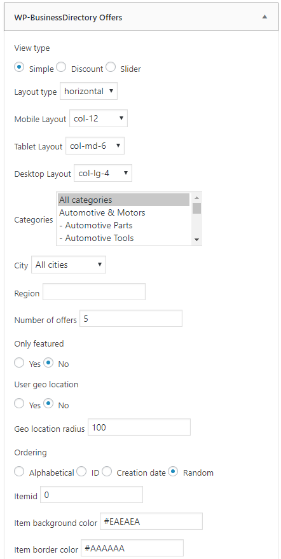This screenshot has height=559, width=281.
Task: Expand the Tablet Layout col-md-6 dropdown
Action: 95,146
